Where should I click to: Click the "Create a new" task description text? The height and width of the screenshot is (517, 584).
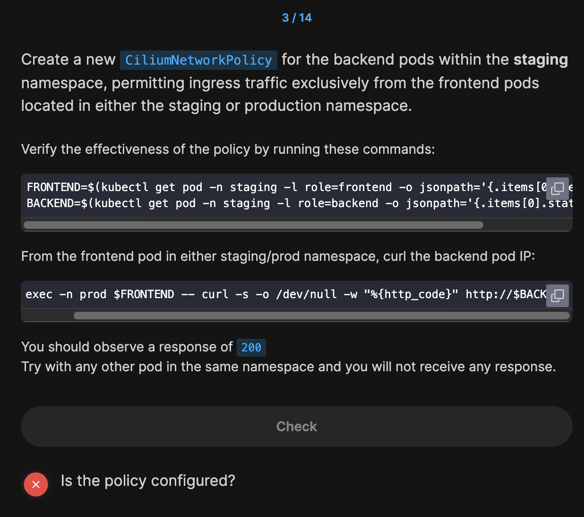[68, 60]
